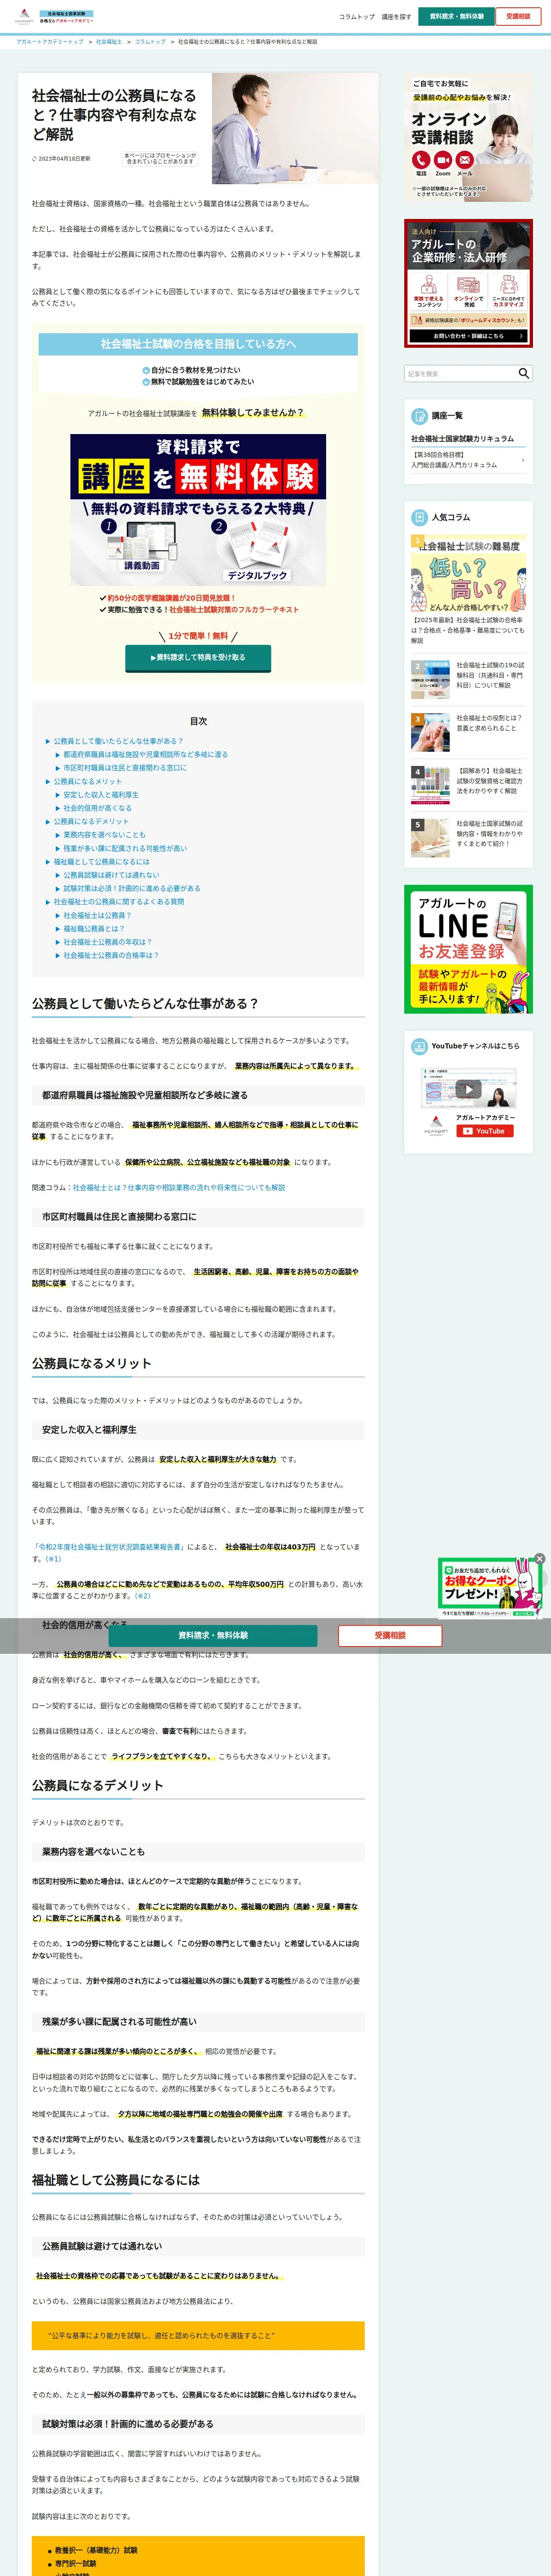Jump to 残業が多い課に配属される可能性が高い contents entry
The image size is (551, 2576).
tap(125, 848)
